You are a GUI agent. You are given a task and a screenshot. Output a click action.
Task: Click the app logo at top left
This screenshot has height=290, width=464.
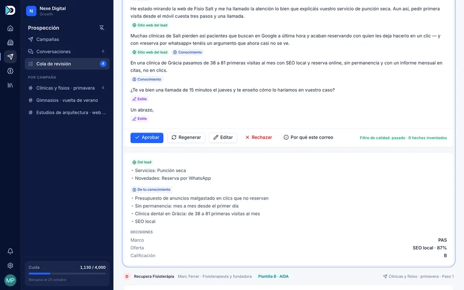tap(10, 10)
